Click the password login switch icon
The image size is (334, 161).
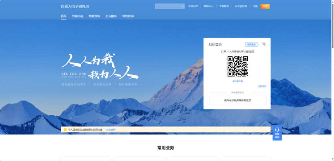[x=263, y=44]
